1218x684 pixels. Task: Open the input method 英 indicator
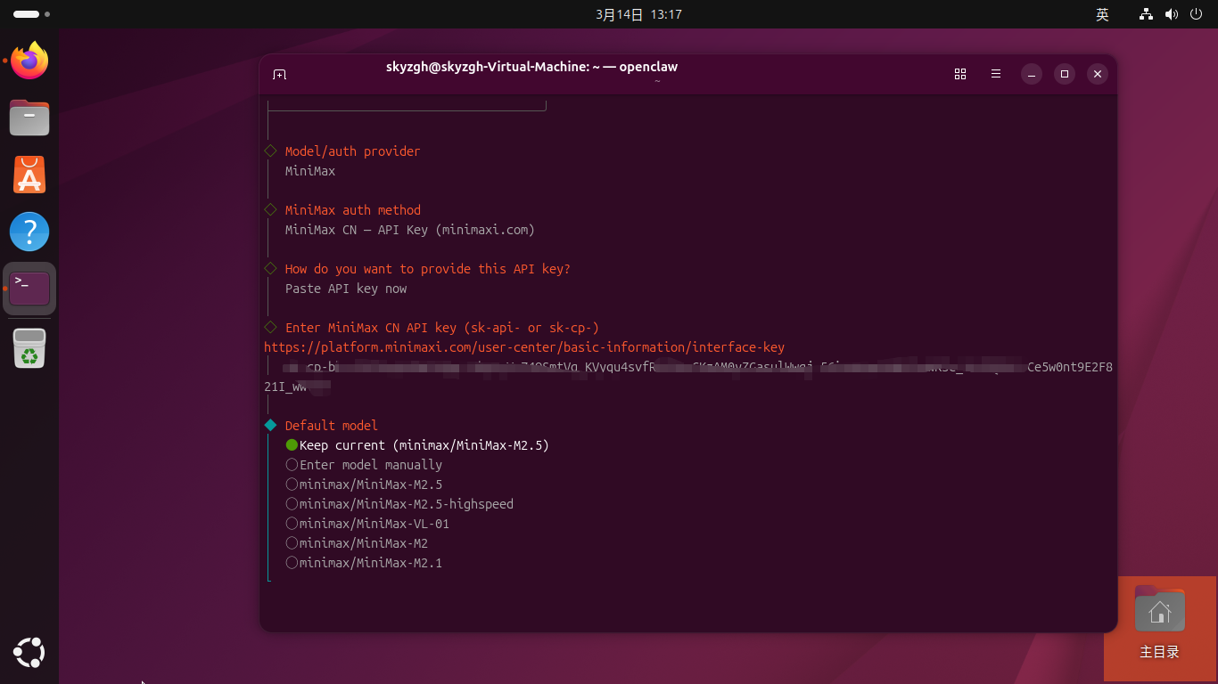click(1102, 14)
